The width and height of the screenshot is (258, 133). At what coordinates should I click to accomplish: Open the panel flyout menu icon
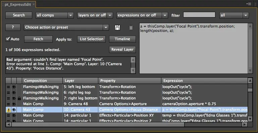tap(249, 4)
